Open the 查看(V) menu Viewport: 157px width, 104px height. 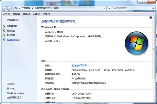point(26,14)
